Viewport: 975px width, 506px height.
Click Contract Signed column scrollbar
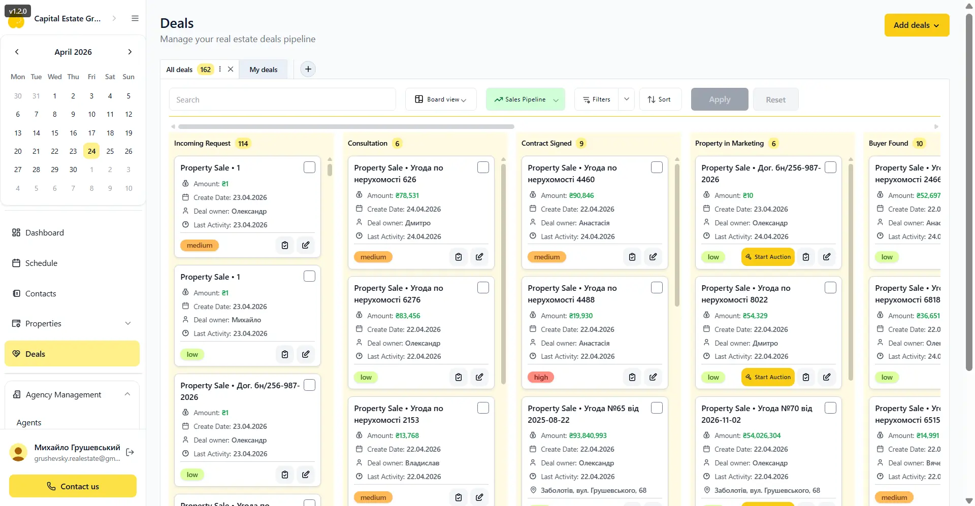click(677, 234)
